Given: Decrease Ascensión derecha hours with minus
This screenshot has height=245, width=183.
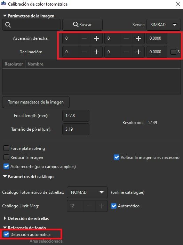Looking at the screenshot, I should [x=84, y=38].
